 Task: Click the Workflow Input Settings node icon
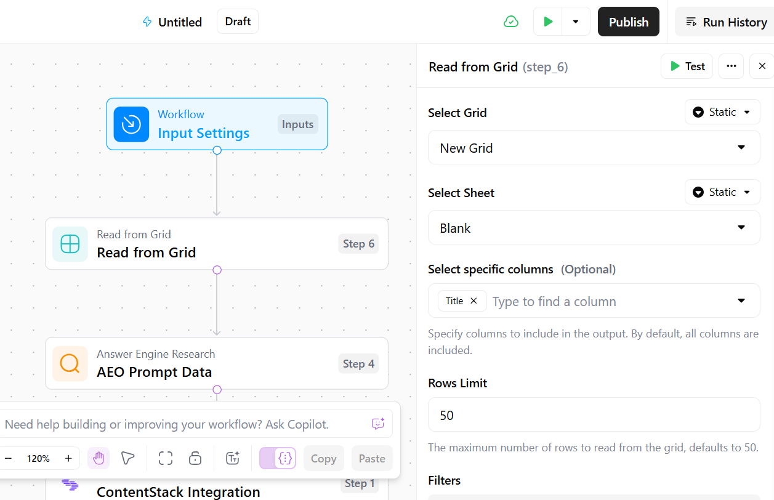(131, 124)
